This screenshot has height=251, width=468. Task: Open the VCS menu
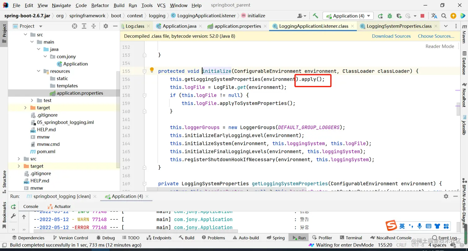point(161,5)
